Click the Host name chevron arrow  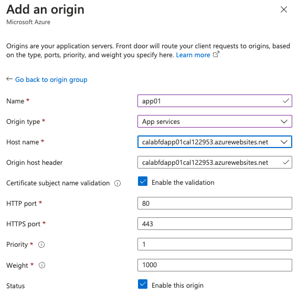tap(284, 142)
